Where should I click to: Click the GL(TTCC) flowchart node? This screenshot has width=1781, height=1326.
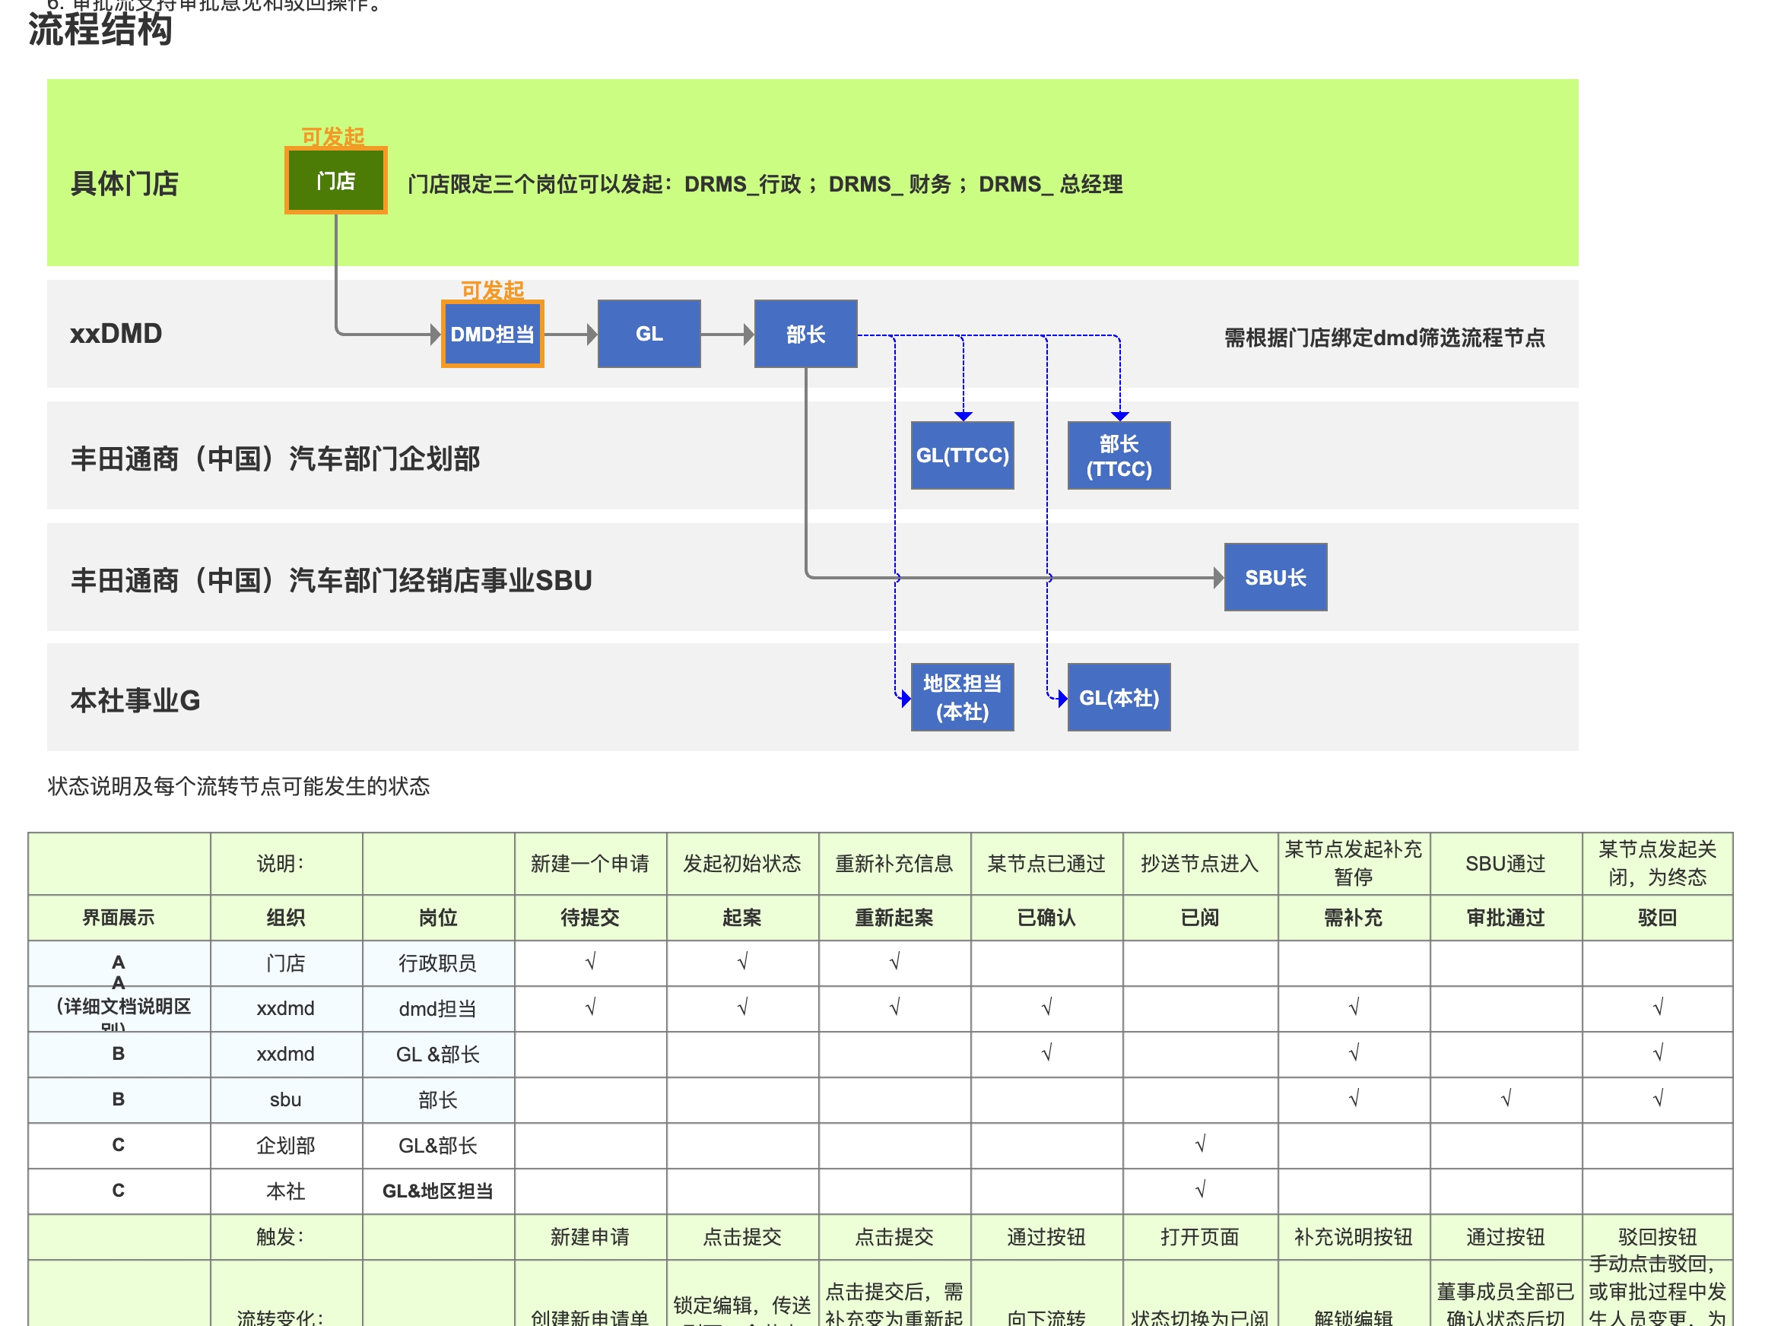pyautogui.click(x=962, y=455)
